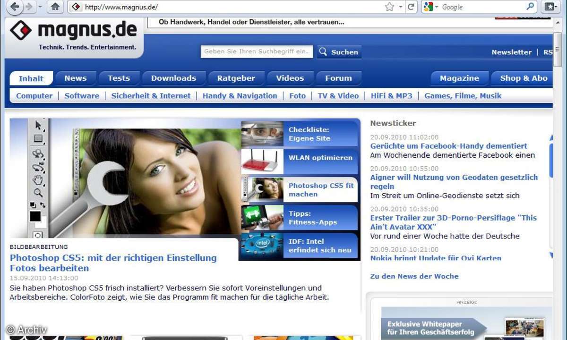
Task: Open the HiFi & MP3 category
Action: click(x=391, y=96)
